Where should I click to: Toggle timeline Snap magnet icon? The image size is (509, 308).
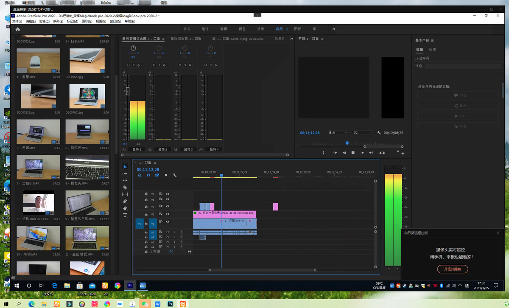[148, 175]
